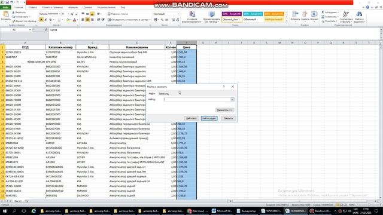
Task: Apply comma thousands separator format
Action: tap(166, 20)
